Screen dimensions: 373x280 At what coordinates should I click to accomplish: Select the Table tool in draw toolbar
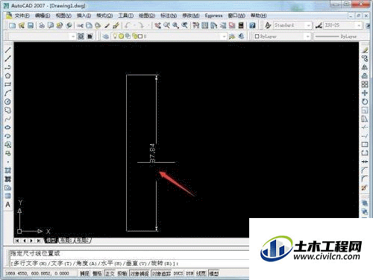(x=7, y=196)
